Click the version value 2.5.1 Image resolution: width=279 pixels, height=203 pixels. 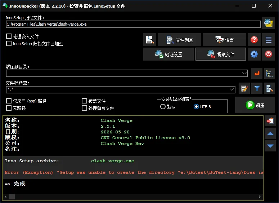pyautogui.click(x=108, y=126)
